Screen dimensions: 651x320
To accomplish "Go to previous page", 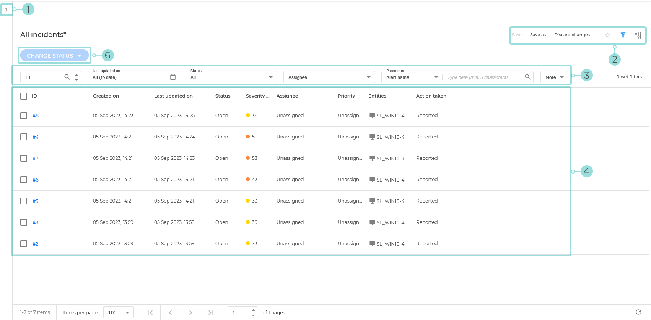I will point(170,312).
